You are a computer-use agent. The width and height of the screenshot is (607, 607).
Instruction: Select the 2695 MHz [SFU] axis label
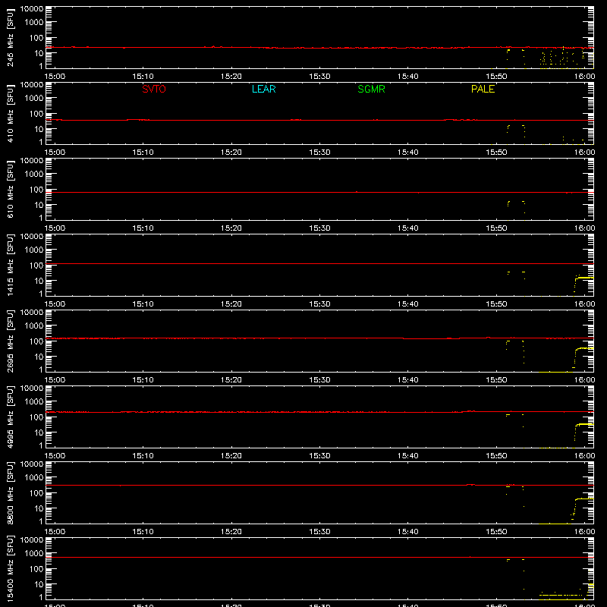click(x=11, y=341)
